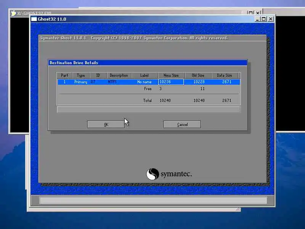Cancel the Destination Drive Details dialog
The height and width of the screenshot is (229, 305).
tap(182, 124)
